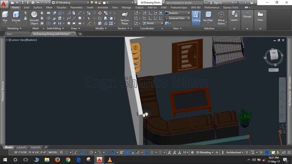Open the Groups panel button
292x164 pixels.
click(247, 15)
